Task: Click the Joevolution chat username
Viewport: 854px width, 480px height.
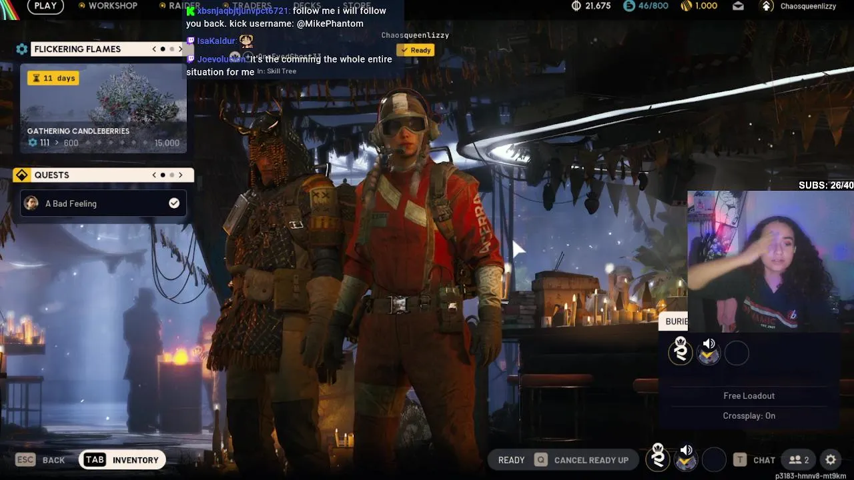Action: pyautogui.click(x=221, y=59)
